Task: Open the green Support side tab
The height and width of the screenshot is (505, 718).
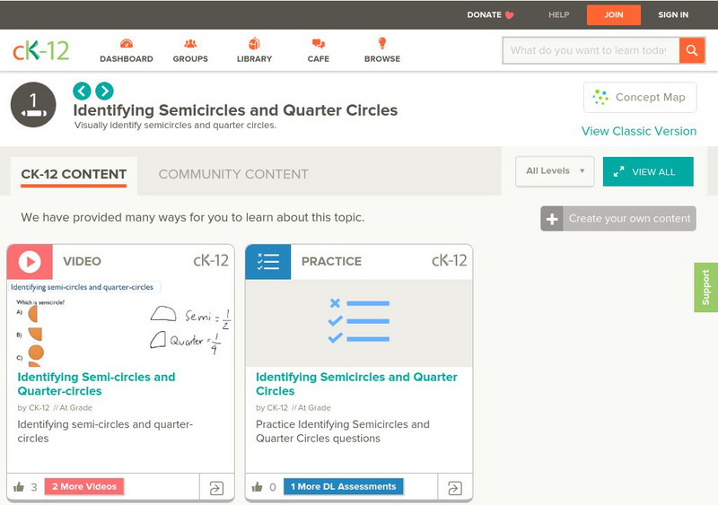Action: click(705, 288)
